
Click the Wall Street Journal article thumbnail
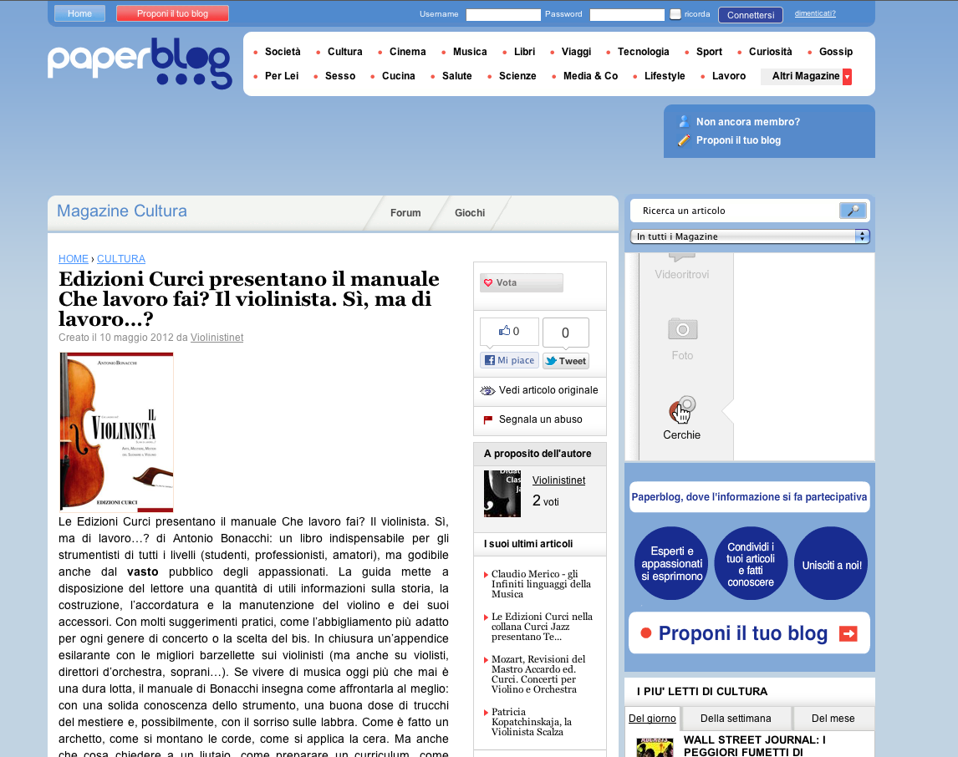(655, 747)
